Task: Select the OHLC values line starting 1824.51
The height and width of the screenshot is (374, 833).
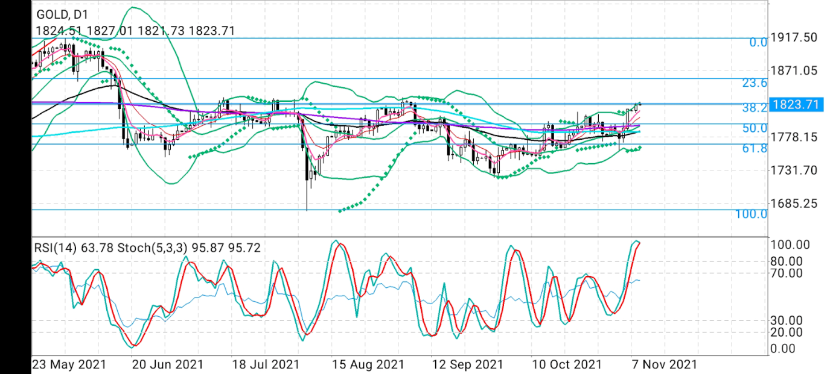Action: point(135,31)
